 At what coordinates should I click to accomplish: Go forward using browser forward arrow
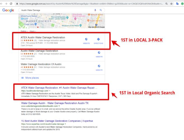6,4
